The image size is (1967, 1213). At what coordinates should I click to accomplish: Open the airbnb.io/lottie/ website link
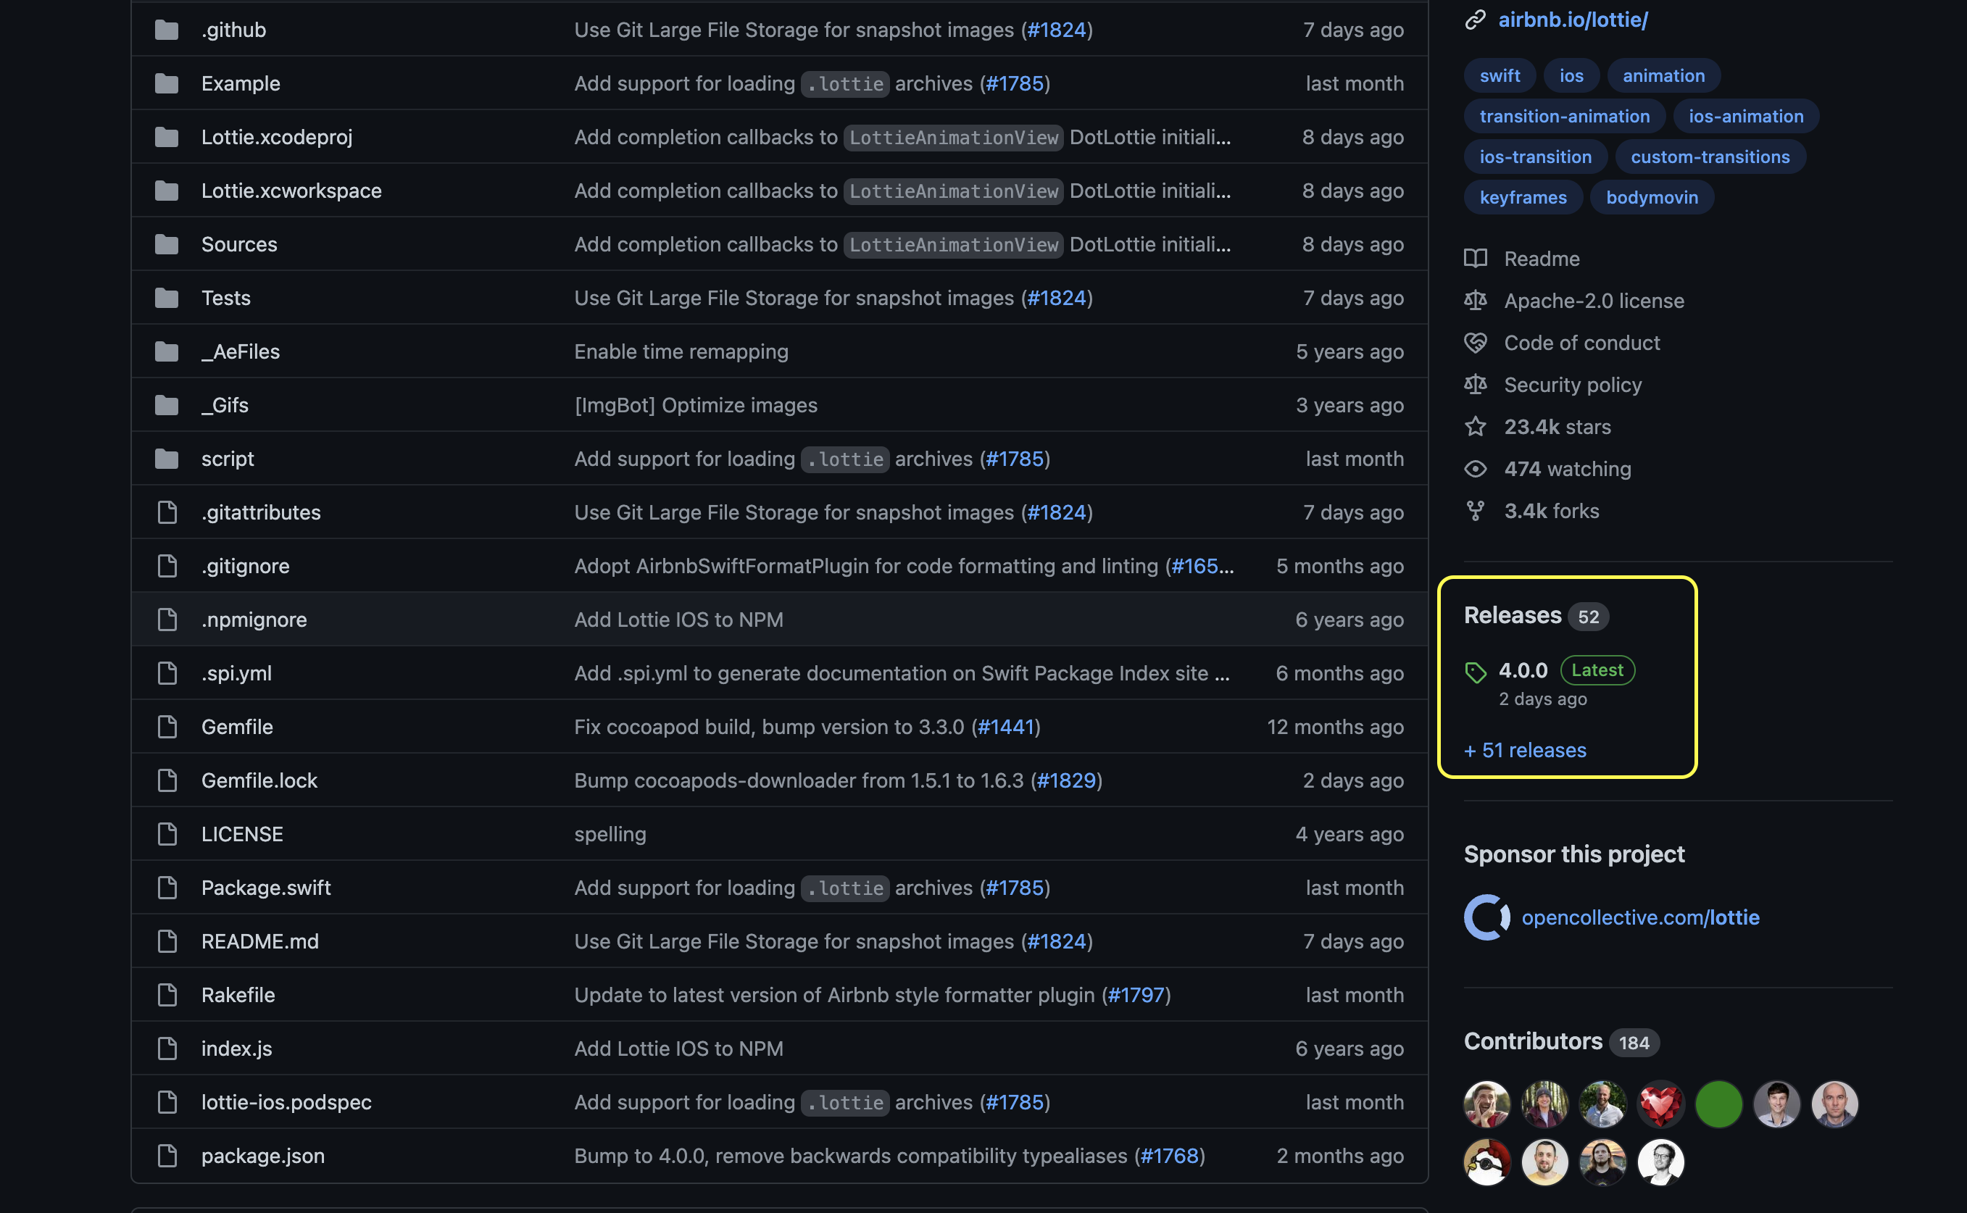(x=1572, y=20)
